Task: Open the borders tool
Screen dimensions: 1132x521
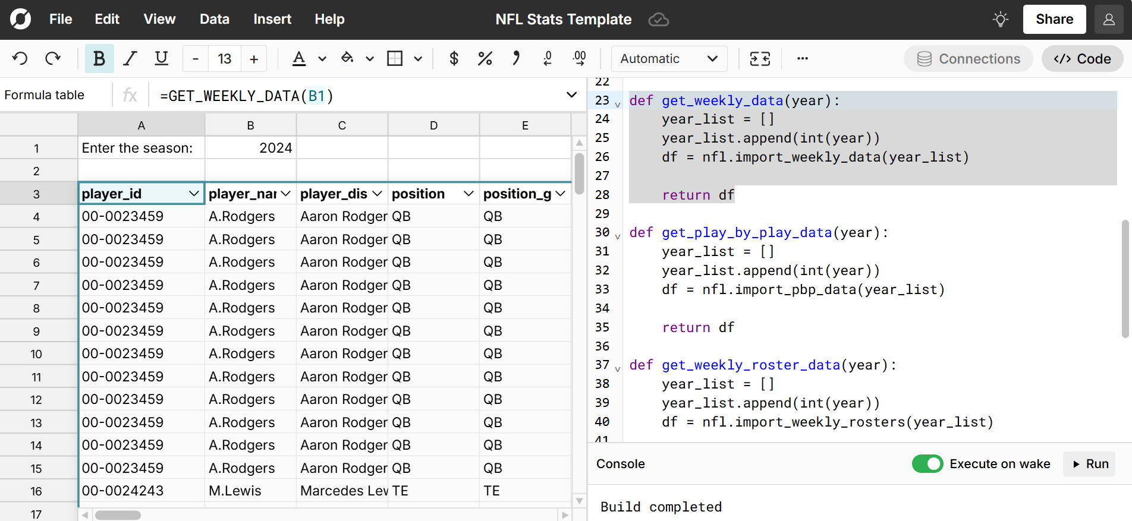Action: point(395,58)
